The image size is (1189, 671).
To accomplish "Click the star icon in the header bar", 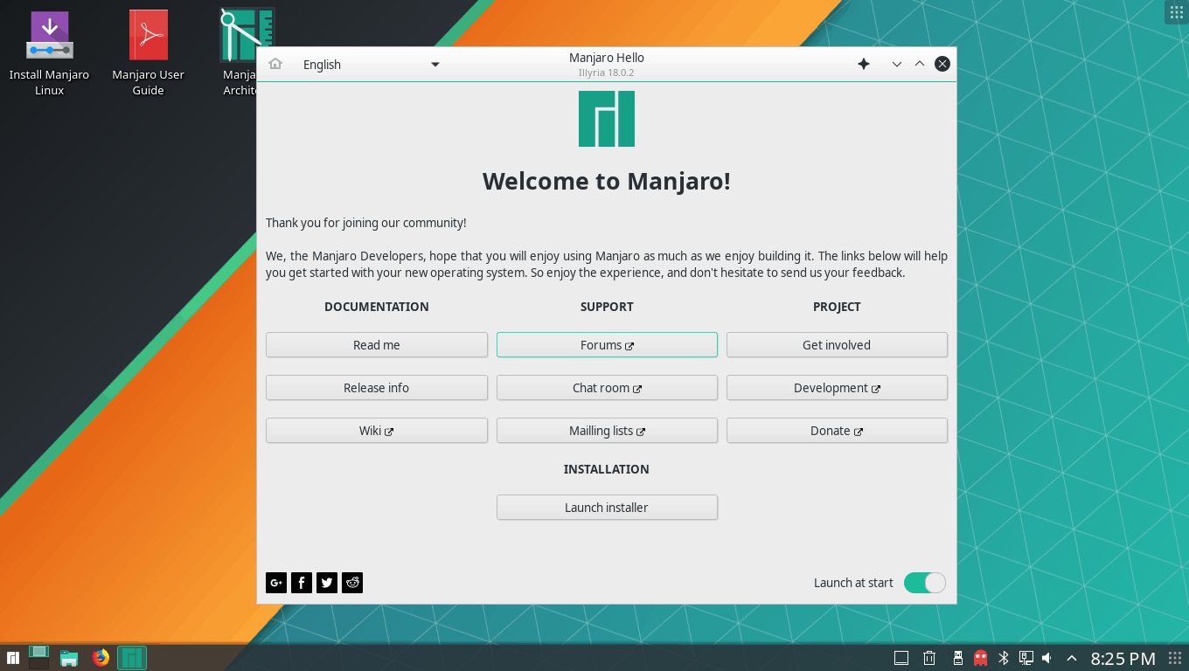I will click(x=864, y=64).
